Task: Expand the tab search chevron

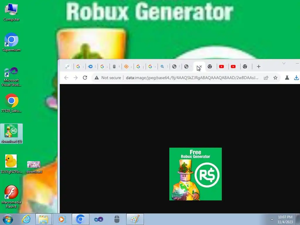Action: click(x=284, y=63)
